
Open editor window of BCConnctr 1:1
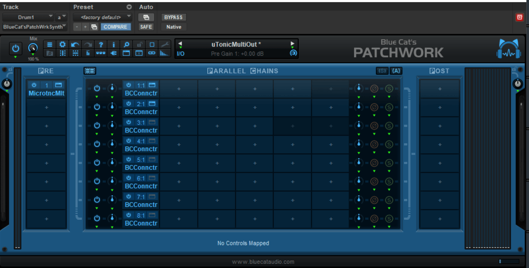pos(152,85)
